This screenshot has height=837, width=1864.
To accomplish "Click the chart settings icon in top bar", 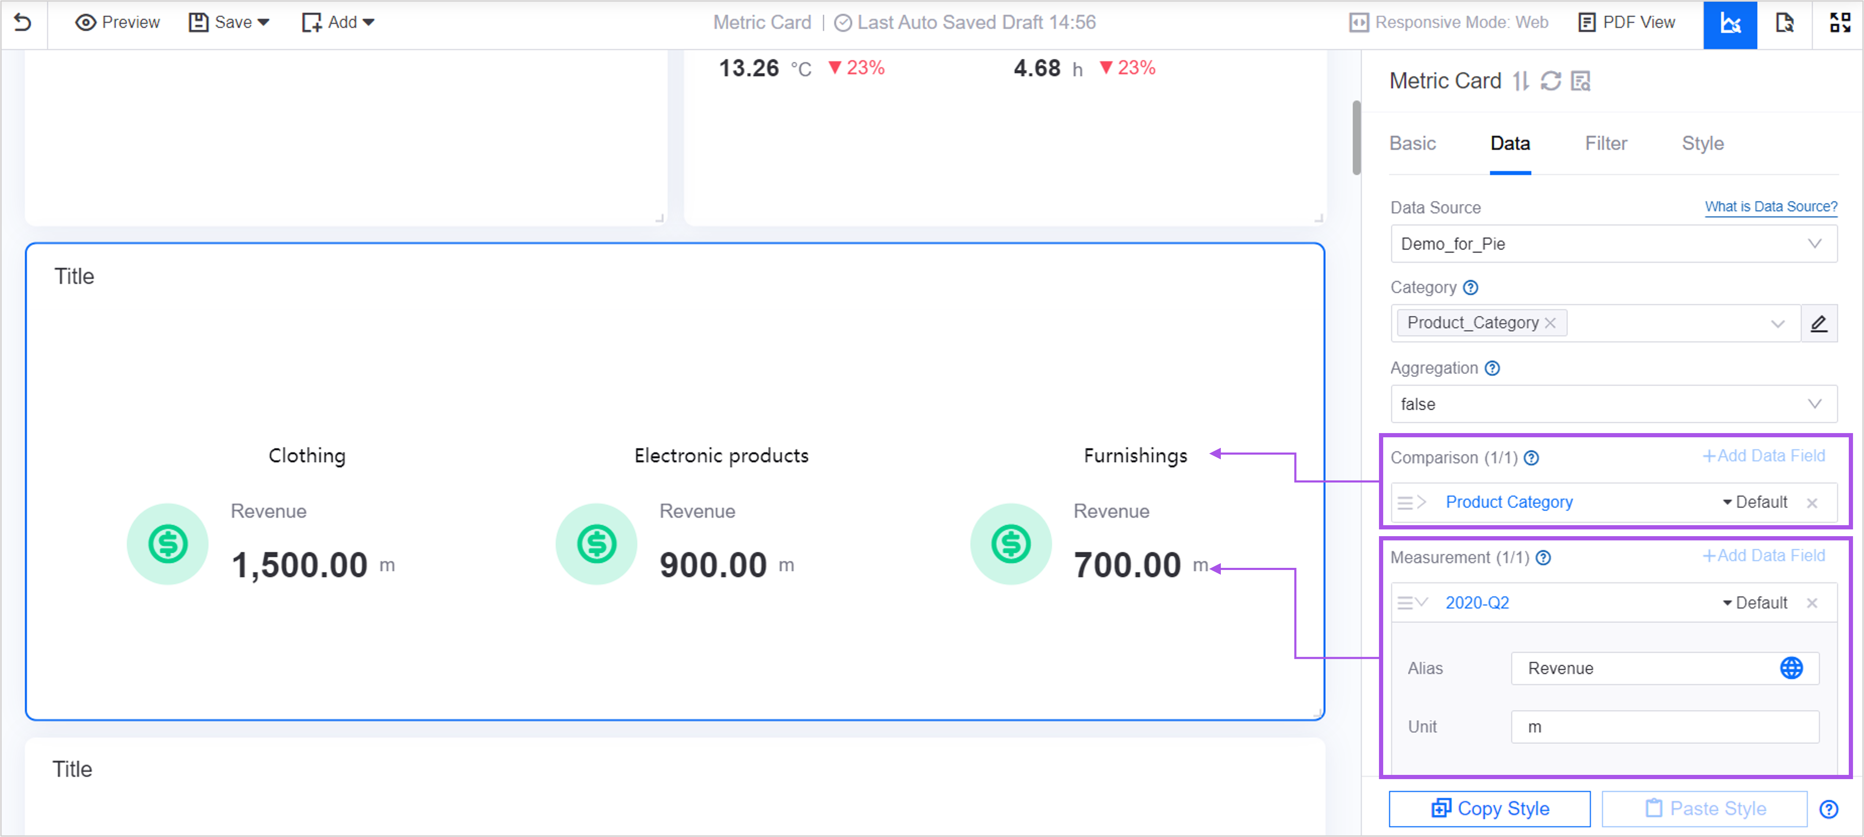I will (1730, 24).
